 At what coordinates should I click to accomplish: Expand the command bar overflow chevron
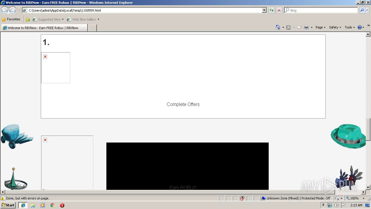pos(368,26)
